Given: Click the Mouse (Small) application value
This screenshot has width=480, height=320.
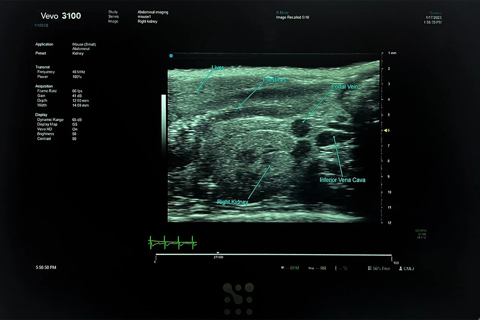Looking at the screenshot, I should point(84,44).
